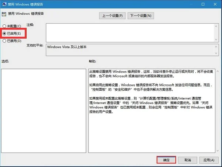Maximize the dialog window
Viewport: 222px width, 167px height.
coord(203,4)
